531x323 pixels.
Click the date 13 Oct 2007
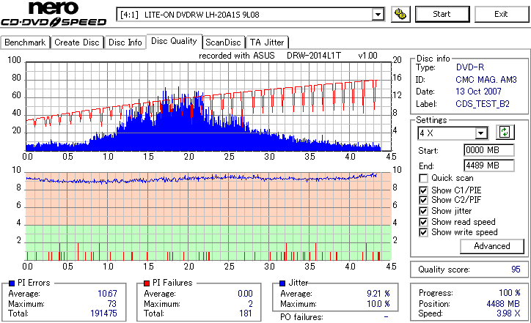tap(478, 92)
